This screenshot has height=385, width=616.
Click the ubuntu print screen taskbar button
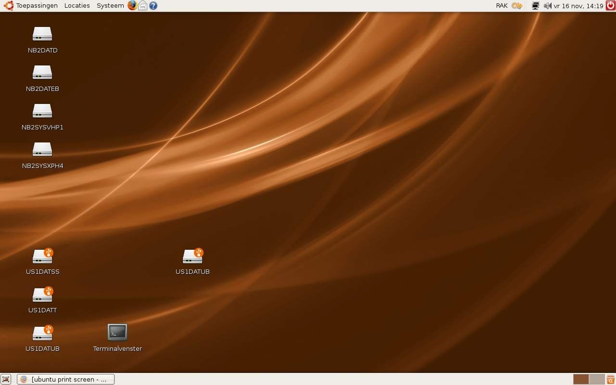66,379
